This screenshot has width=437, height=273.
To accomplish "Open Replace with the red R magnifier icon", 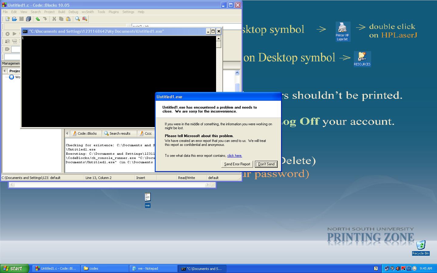I will click(x=85, y=19).
